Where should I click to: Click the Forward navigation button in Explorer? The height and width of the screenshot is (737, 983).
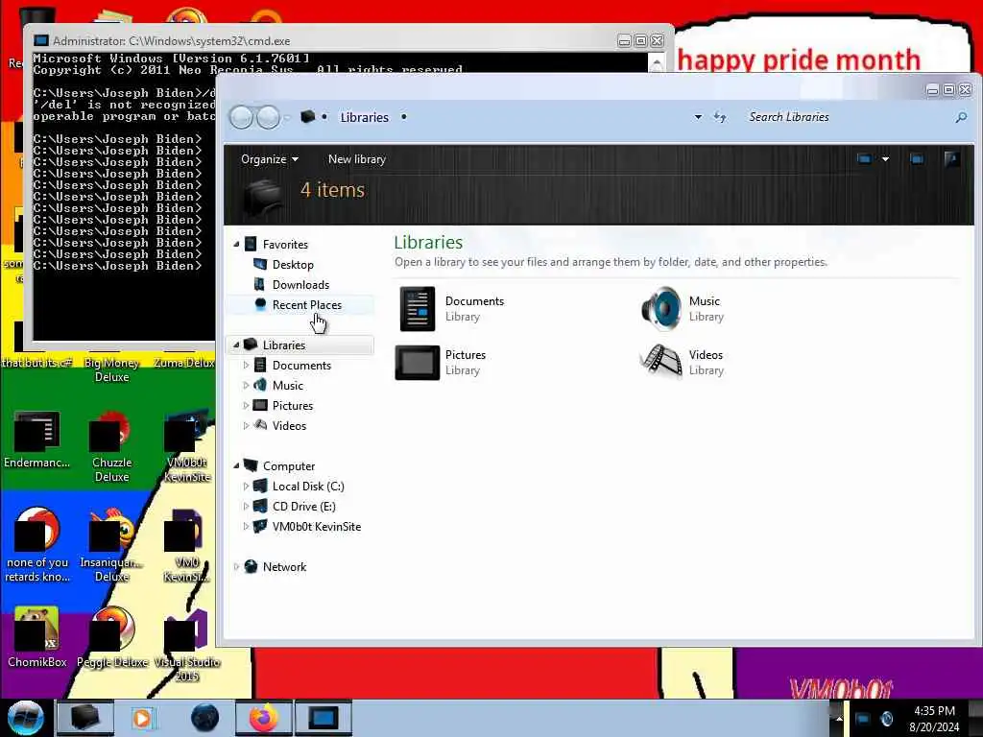(x=269, y=117)
